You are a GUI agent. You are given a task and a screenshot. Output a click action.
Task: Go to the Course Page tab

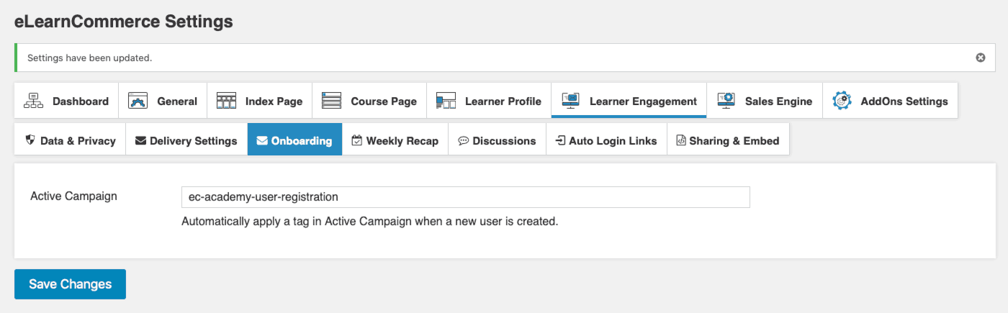[369, 101]
